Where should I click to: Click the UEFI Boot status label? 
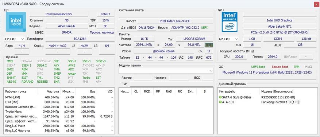point(258,67)
